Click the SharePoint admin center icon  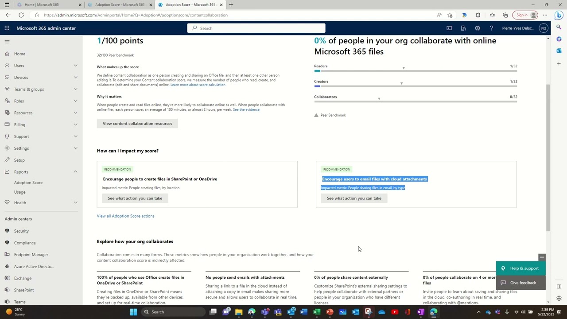pyautogui.click(x=7, y=290)
